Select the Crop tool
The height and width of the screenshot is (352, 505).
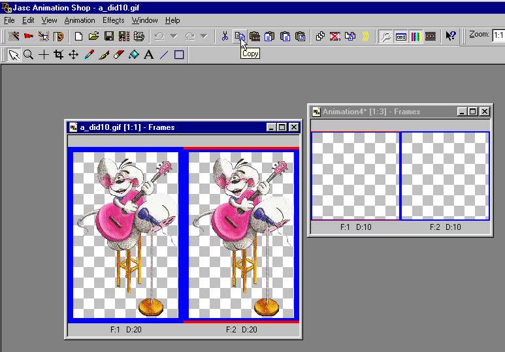coord(59,55)
